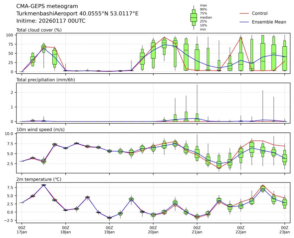The height and width of the screenshot is (238, 294).
Task: Select the Control legend label
Action: 260,13
